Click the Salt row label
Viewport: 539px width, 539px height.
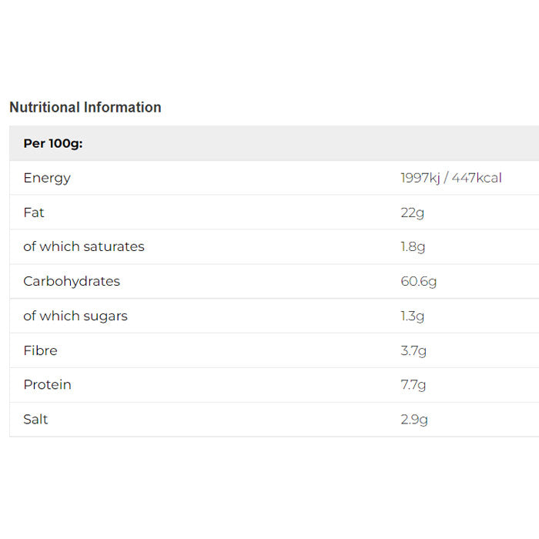[x=35, y=419]
